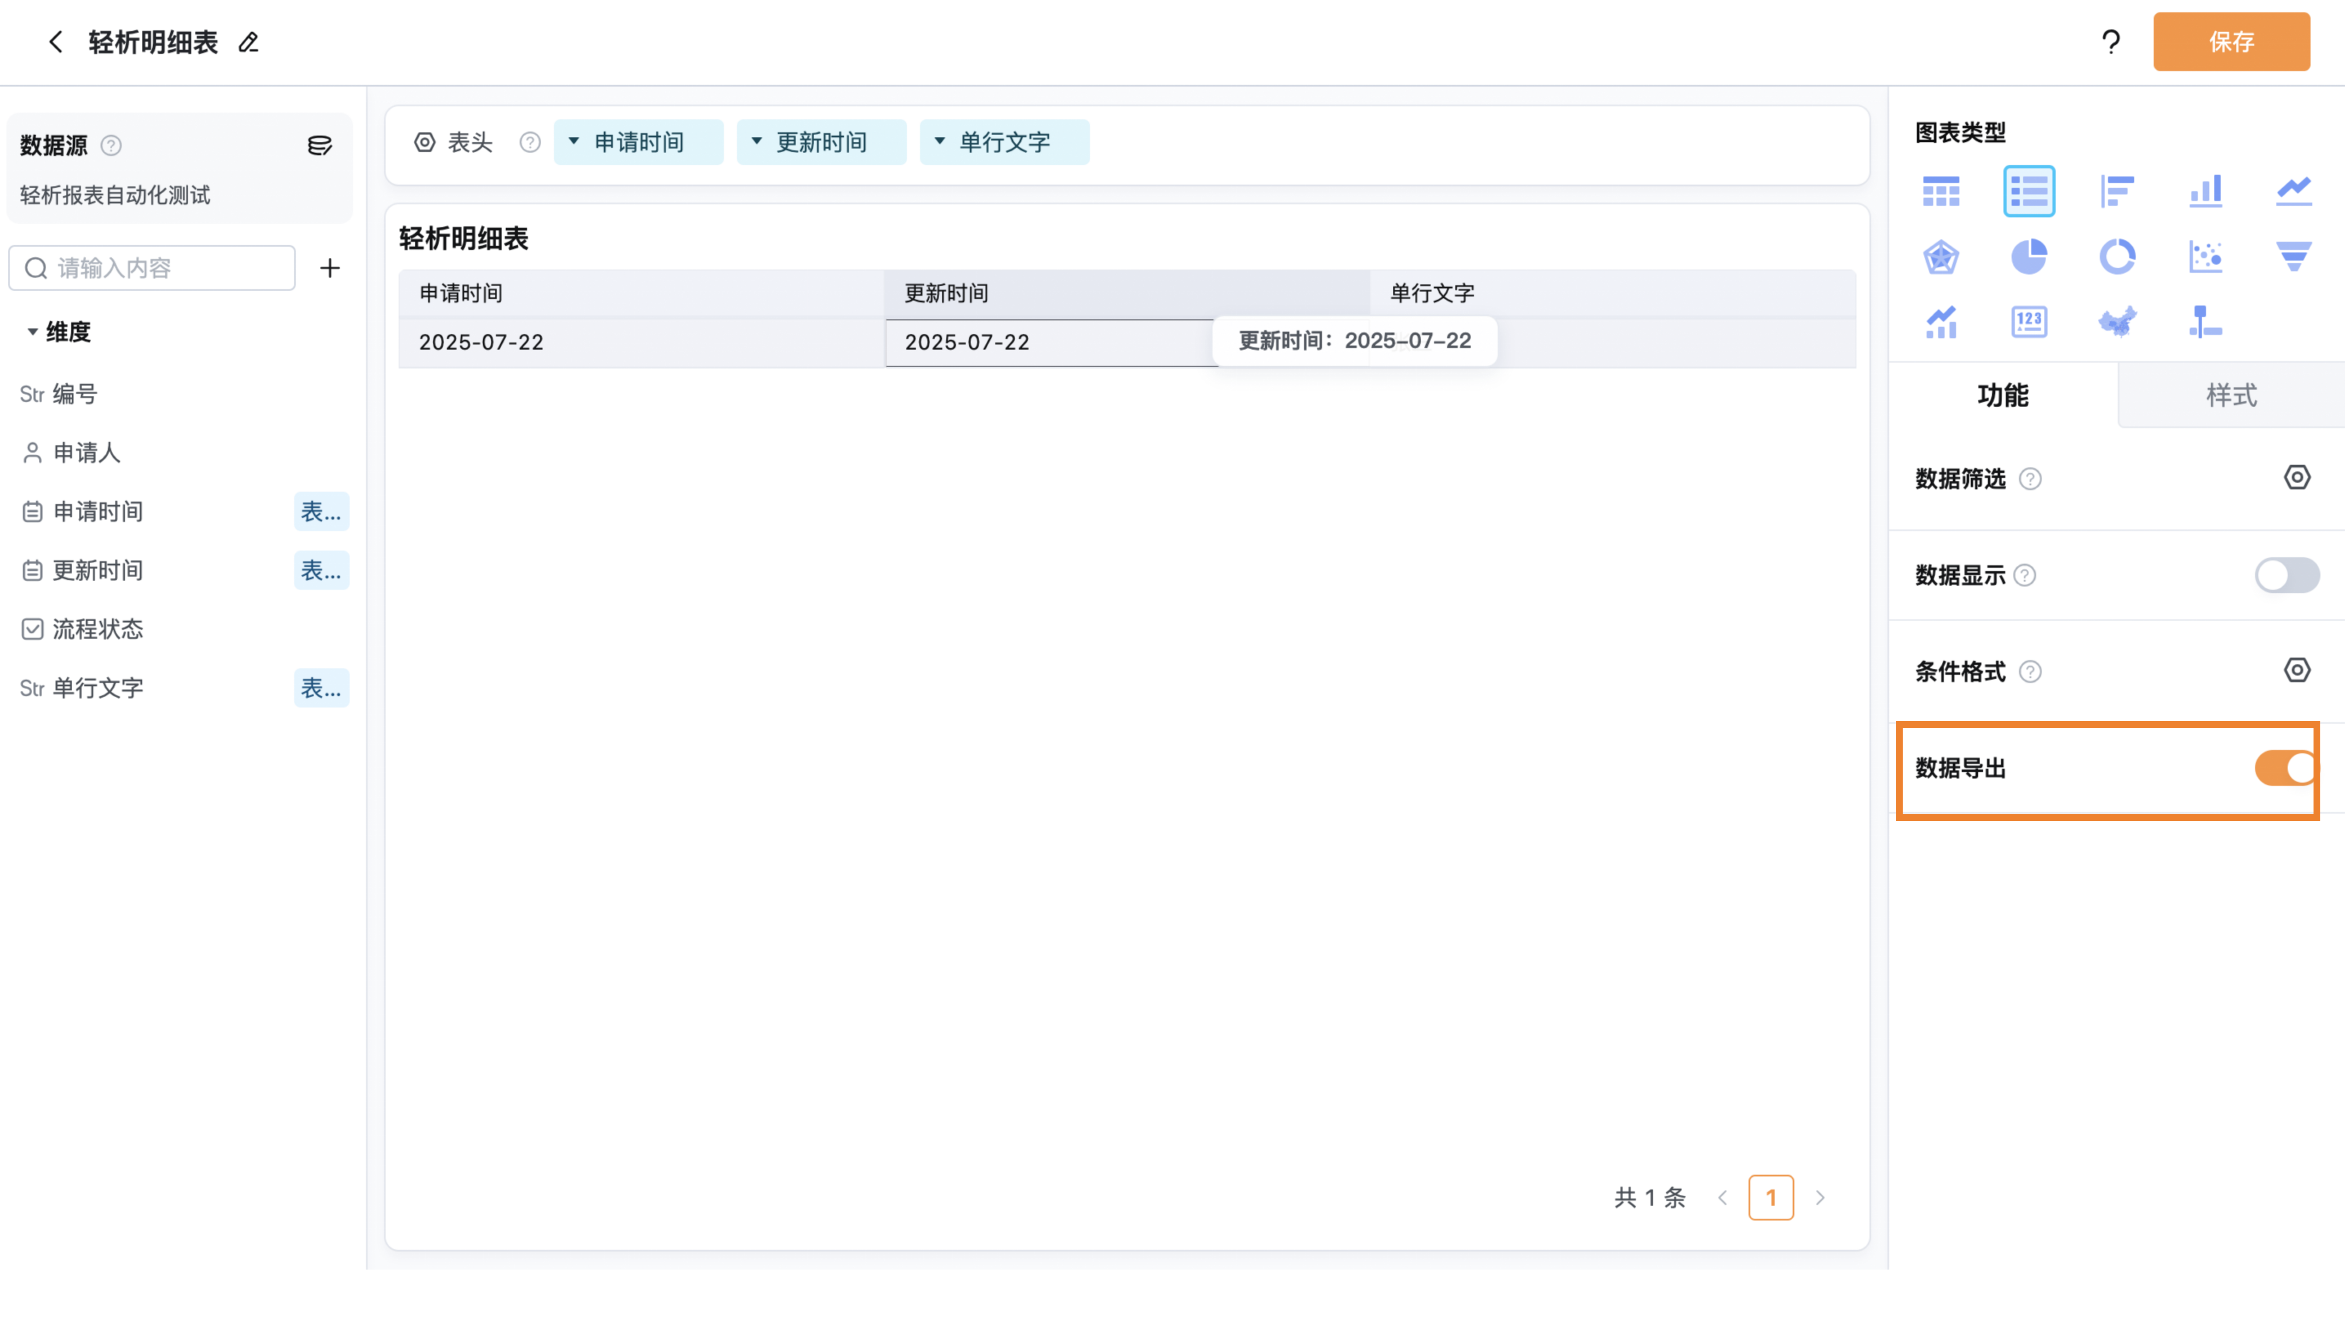The width and height of the screenshot is (2345, 1319).
Task: Select the line chart type
Action: 2294,191
